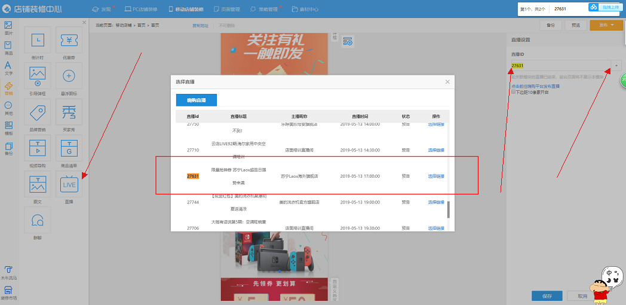Screen dimensions: 626x305
Task: Click the green floating circle badge
Action: [623, 80]
